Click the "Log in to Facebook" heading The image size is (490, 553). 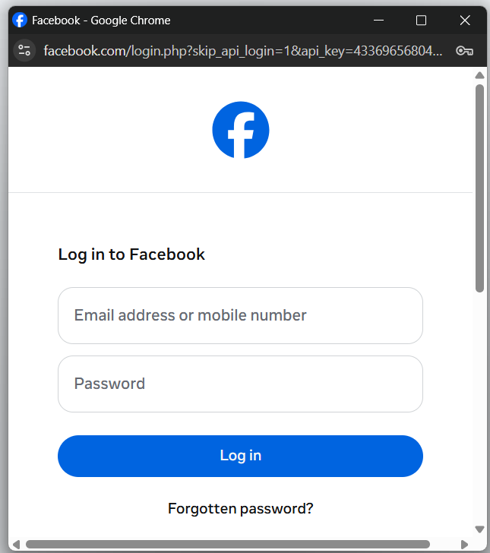point(131,254)
